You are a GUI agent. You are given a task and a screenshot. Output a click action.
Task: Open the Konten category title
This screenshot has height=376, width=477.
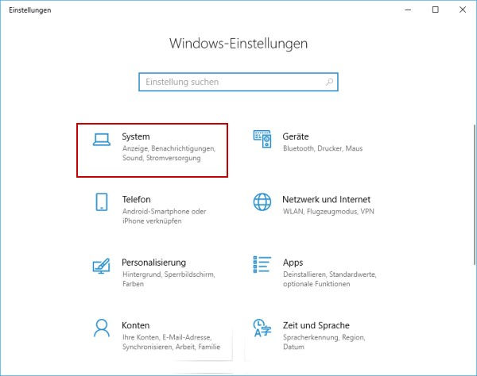pyautogui.click(x=135, y=325)
